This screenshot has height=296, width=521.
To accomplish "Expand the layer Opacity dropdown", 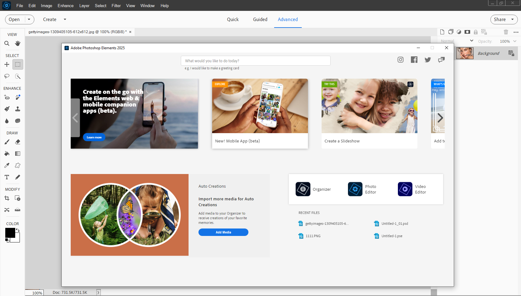I will [515, 41].
